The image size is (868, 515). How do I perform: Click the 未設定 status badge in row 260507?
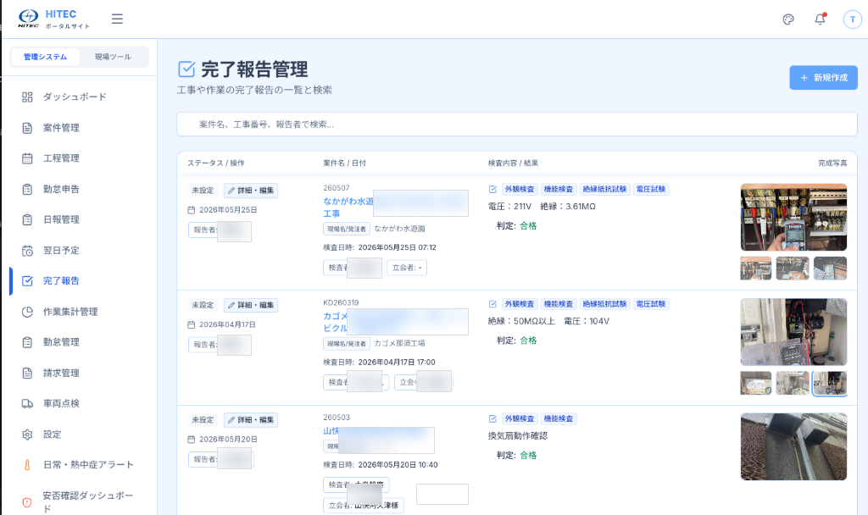click(203, 191)
